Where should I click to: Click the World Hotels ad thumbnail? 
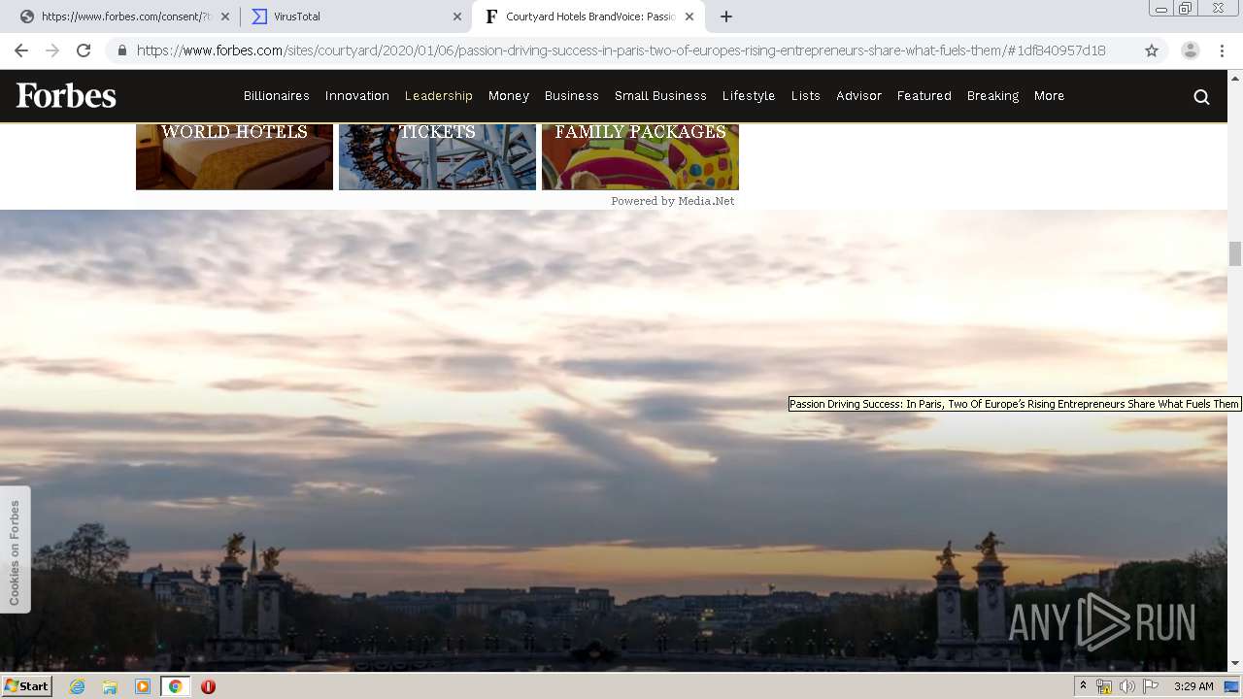click(x=234, y=156)
